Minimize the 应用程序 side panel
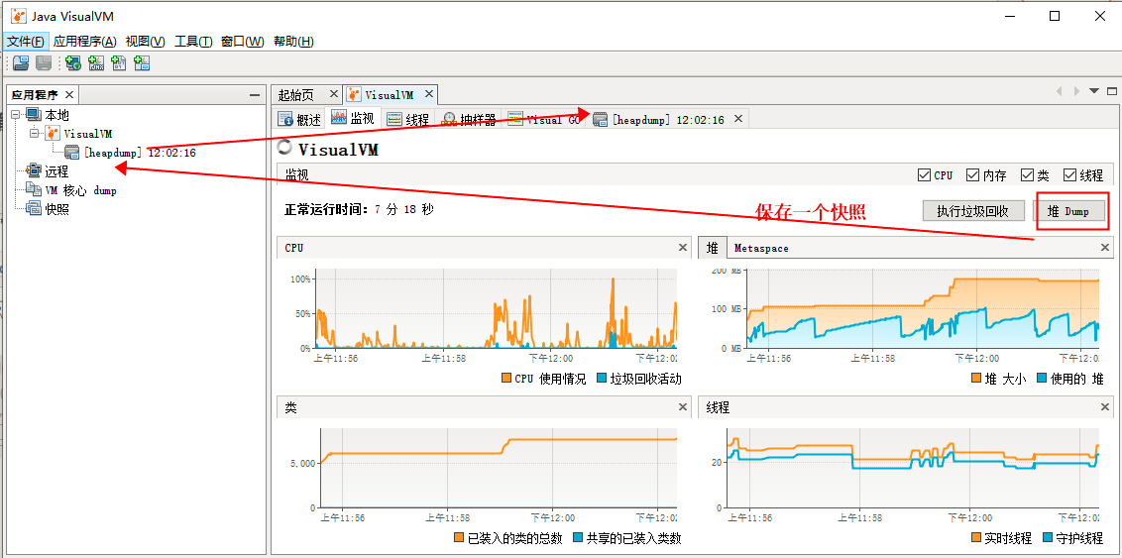The height and width of the screenshot is (558, 1122). pyautogui.click(x=254, y=94)
